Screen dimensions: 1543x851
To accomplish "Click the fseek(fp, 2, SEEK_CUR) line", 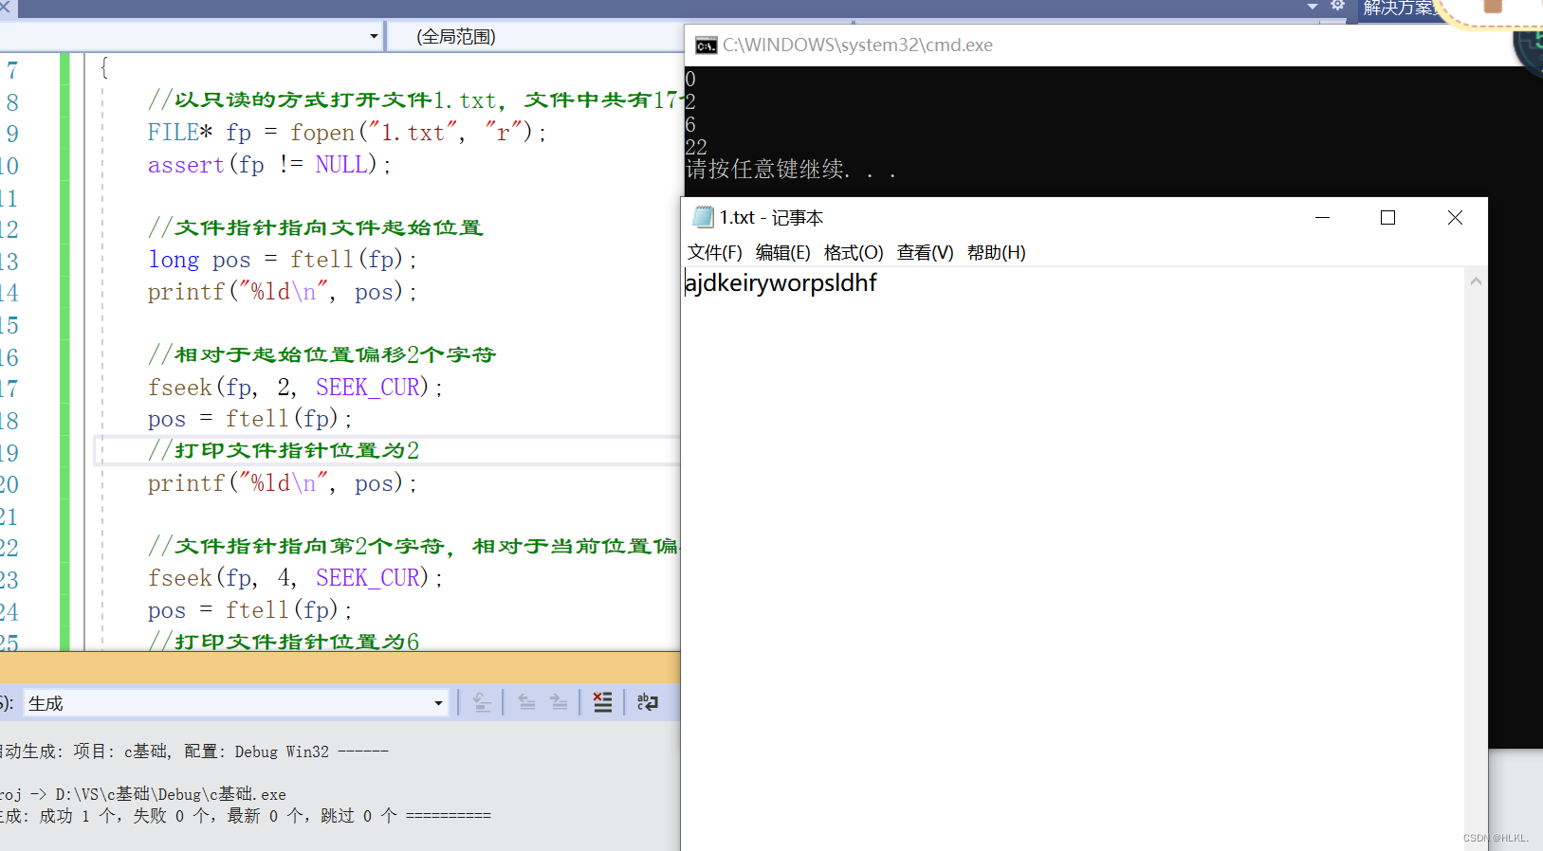I will (x=295, y=387).
